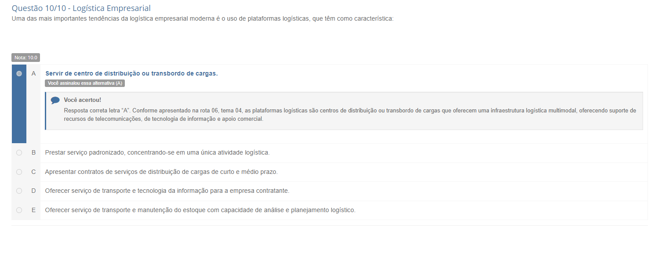This screenshot has height=260, width=662.
Task: Click the 'Você acertou!' feedback heading
Action: pos(82,100)
